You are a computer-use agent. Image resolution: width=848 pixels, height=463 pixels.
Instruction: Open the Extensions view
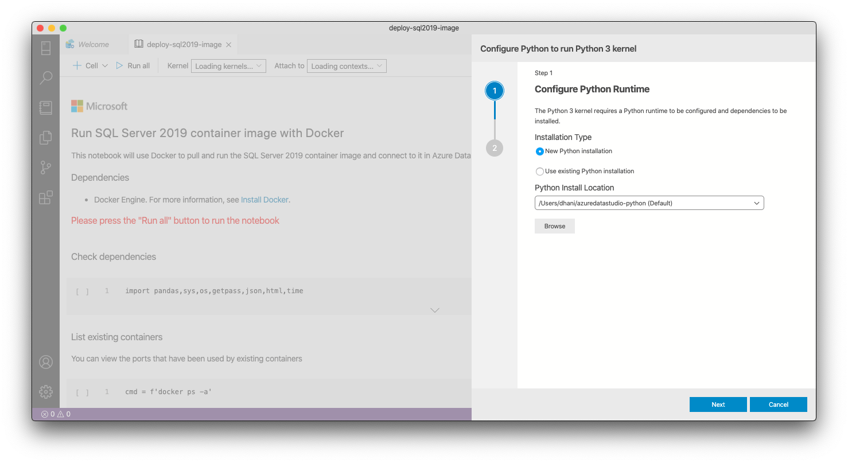(46, 198)
